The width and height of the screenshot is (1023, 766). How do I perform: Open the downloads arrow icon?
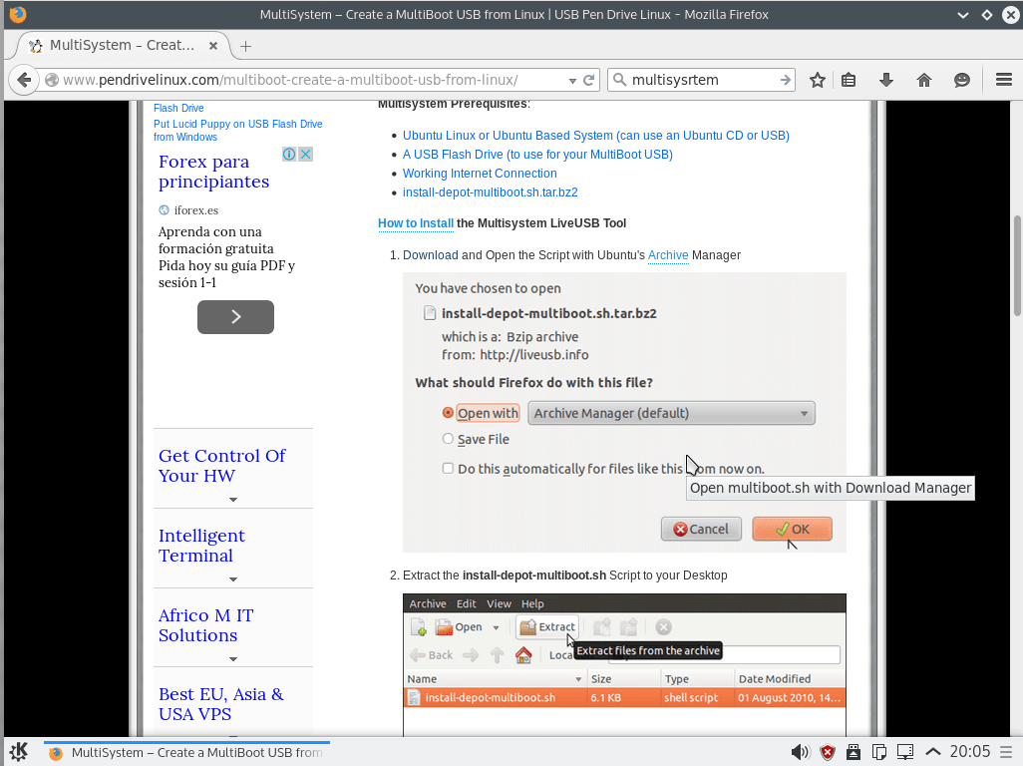(x=886, y=80)
